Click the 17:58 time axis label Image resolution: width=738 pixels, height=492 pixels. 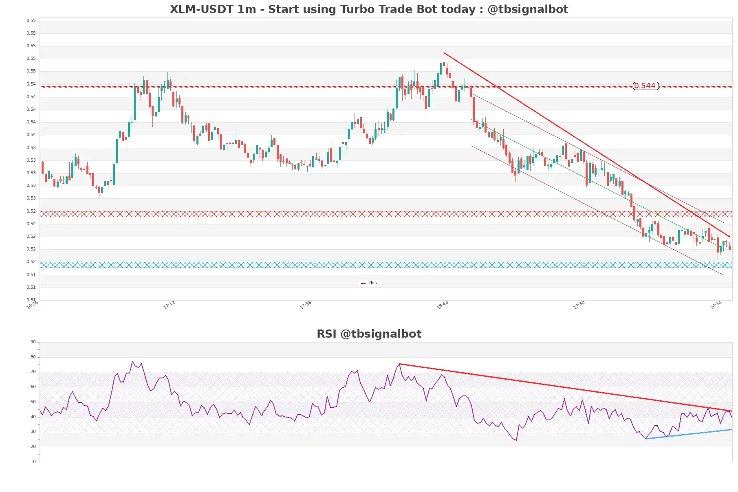(x=306, y=305)
